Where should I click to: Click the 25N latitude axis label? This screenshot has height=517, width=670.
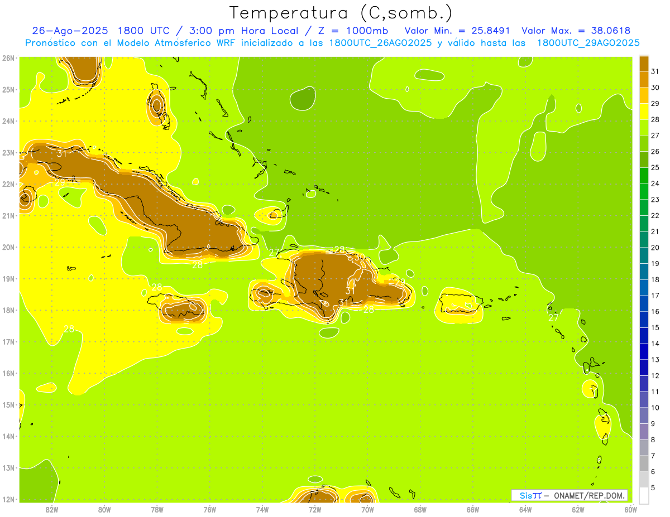[8, 89]
